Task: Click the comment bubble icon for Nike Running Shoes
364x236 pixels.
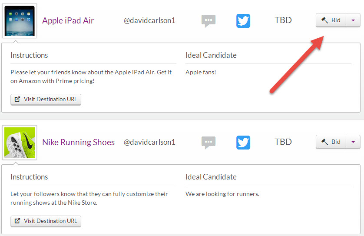Action: tap(208, 143)
